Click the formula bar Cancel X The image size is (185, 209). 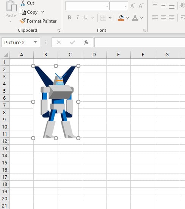[x=59, y=43]
